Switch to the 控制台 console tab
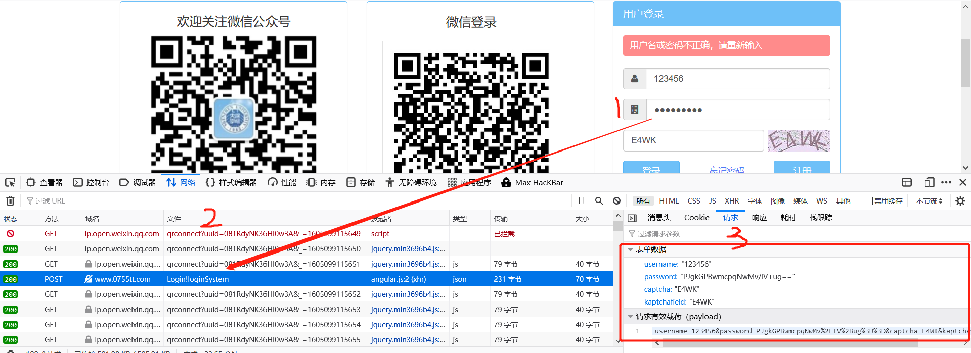 point(91,183)
